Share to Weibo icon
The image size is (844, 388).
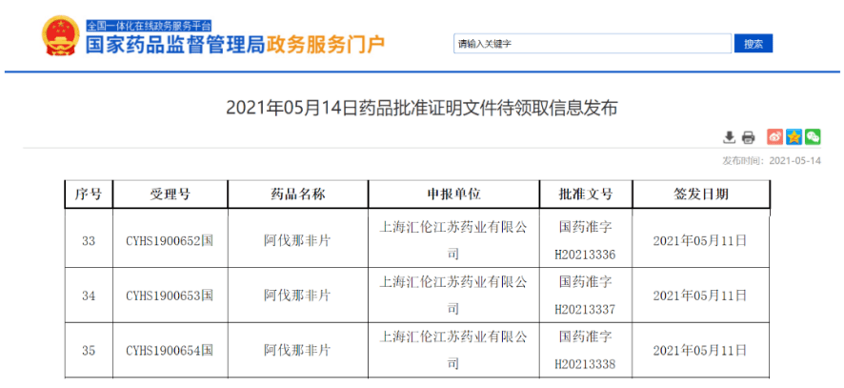tap(775, 137)
